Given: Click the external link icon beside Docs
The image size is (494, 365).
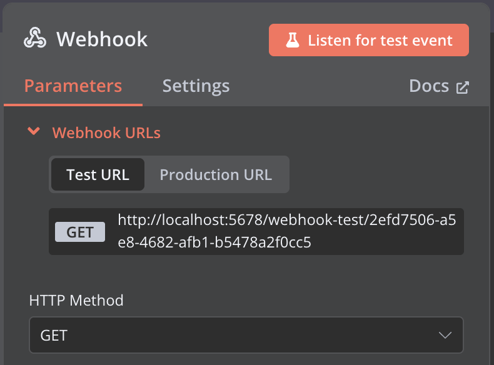Looking at the screenshot, I should pyautogui.click(x=463, y=87).
